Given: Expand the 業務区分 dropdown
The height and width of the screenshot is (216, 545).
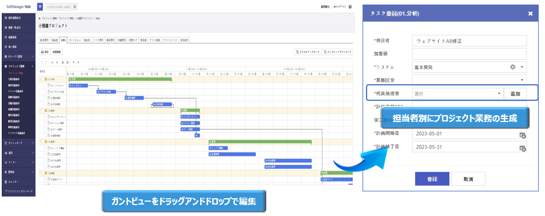Looking at the screenshot, I should pyautogui.click(x=469, y=80).
